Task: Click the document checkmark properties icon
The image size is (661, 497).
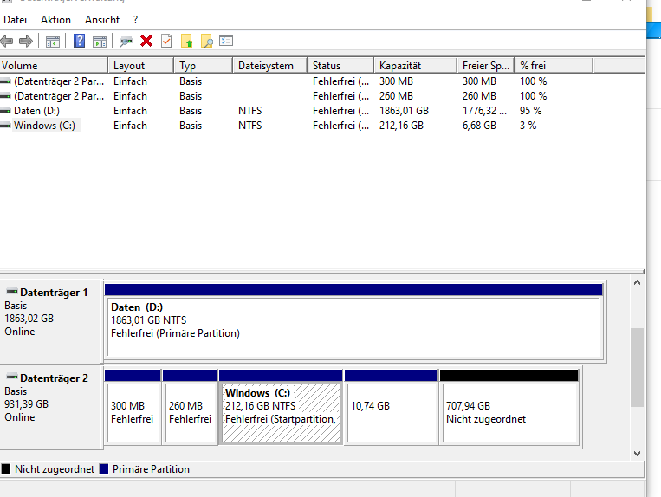Action: [166, 41]
